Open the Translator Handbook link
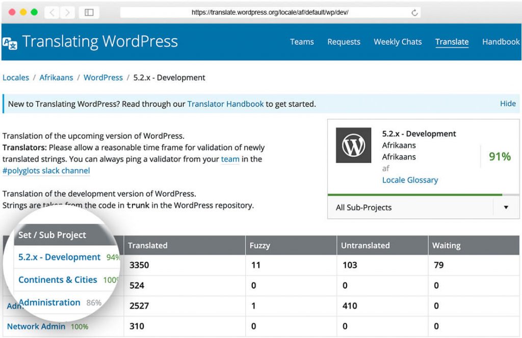Image resolution: width=522 pixels, height=338 pixels. (x=225, y=104)
